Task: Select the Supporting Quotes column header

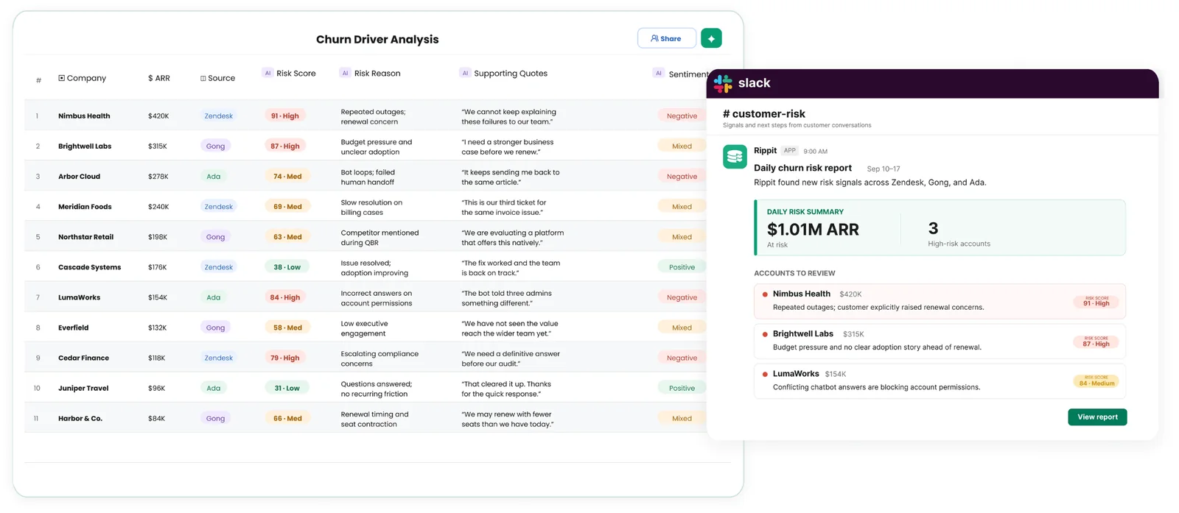Action: [503, 74]
